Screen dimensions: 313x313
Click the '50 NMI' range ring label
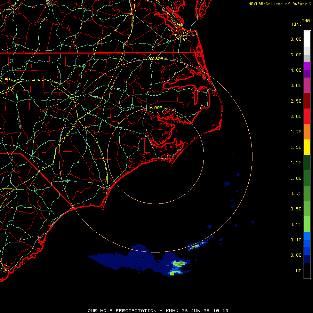point(155,107)
